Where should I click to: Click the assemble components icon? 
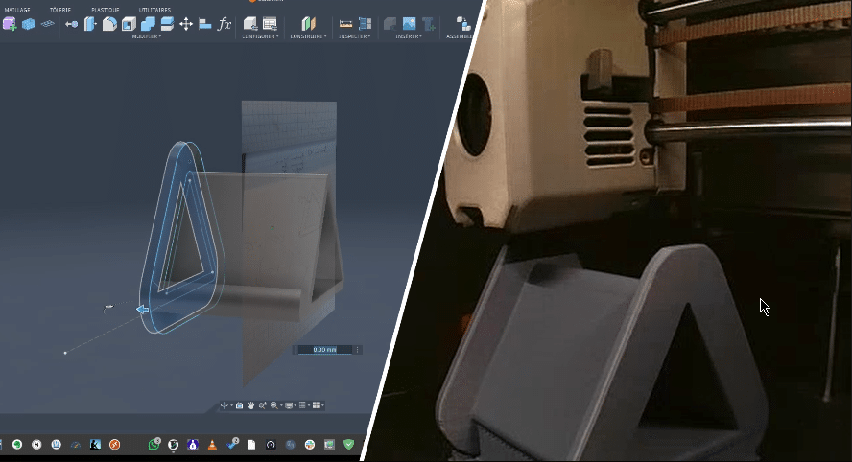point(463,24)
